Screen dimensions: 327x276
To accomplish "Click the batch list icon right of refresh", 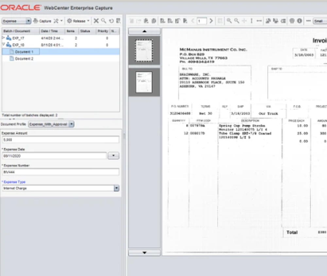I will coord(118,21).
